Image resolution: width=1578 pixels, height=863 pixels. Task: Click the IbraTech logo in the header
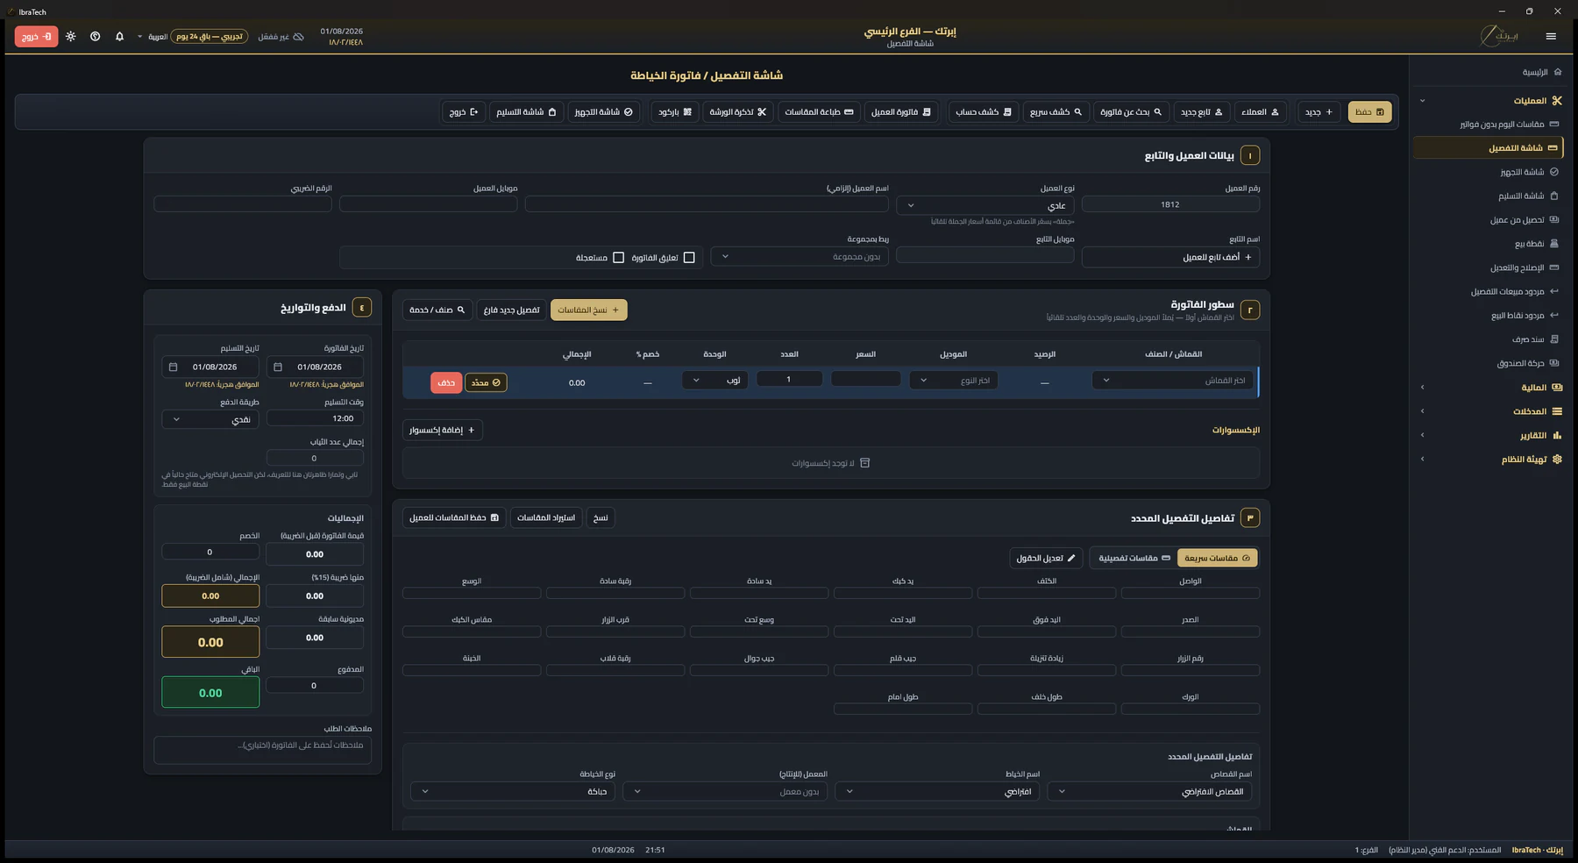(x=1499, y=36)
